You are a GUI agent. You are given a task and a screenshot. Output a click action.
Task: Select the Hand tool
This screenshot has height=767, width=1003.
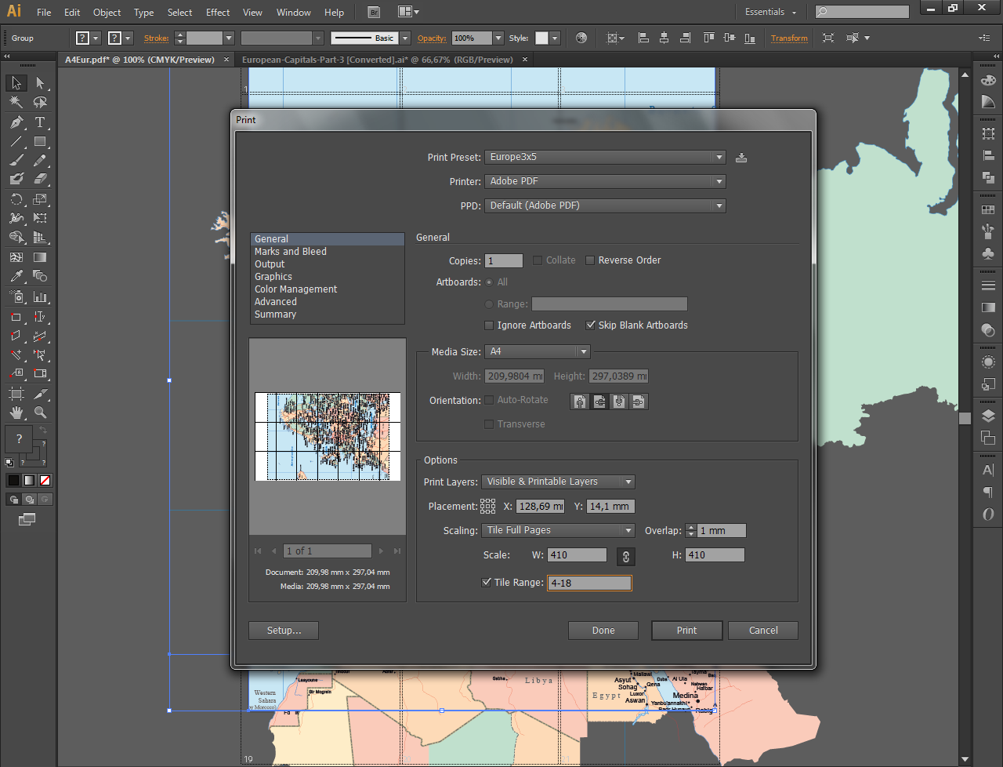[17, 411]
